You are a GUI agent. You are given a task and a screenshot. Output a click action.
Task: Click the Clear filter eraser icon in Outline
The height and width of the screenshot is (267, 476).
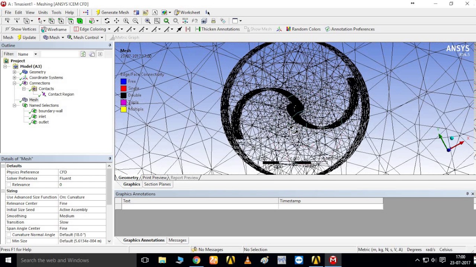click(x=91, y=54)
